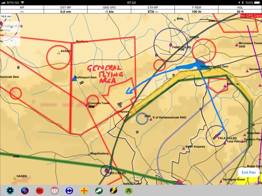
Task: Tap the Hartebeesport Dam label
Action: 214,66
